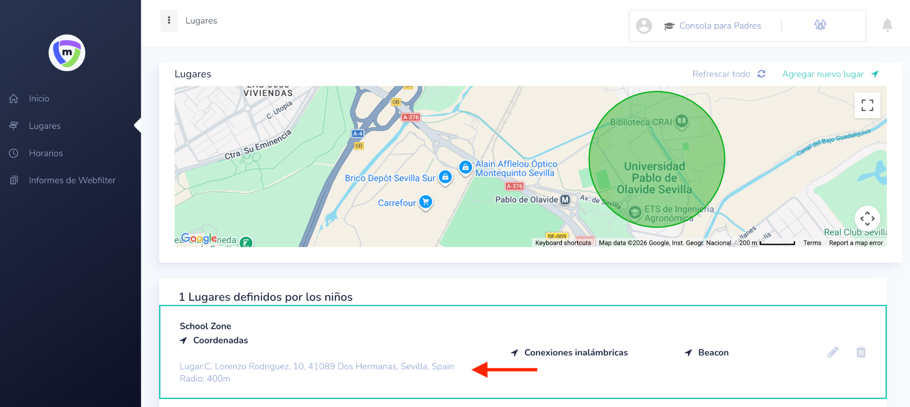
Task: Toggle fullscreen view of the map
Action: (867, 105)
